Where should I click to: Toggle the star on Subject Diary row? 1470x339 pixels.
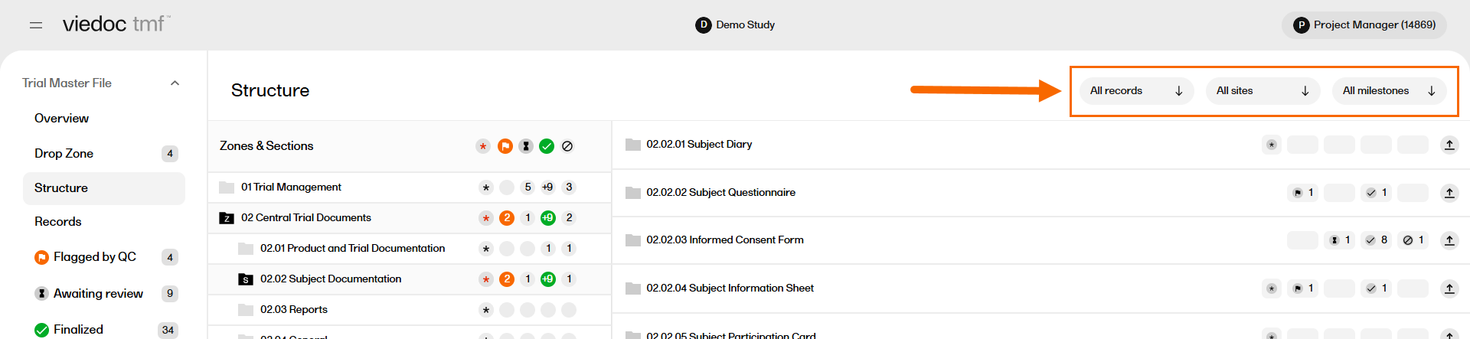1272,145
